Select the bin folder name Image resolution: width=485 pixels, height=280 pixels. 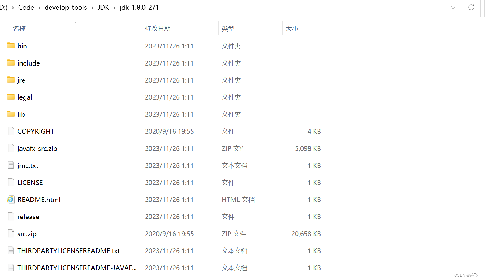pos(22,46)
